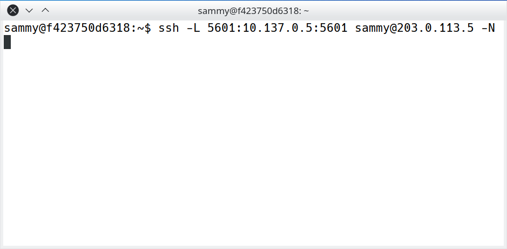Click the -N flag at line end
This screenshot has height=249, width=507.
click(488, 28)
